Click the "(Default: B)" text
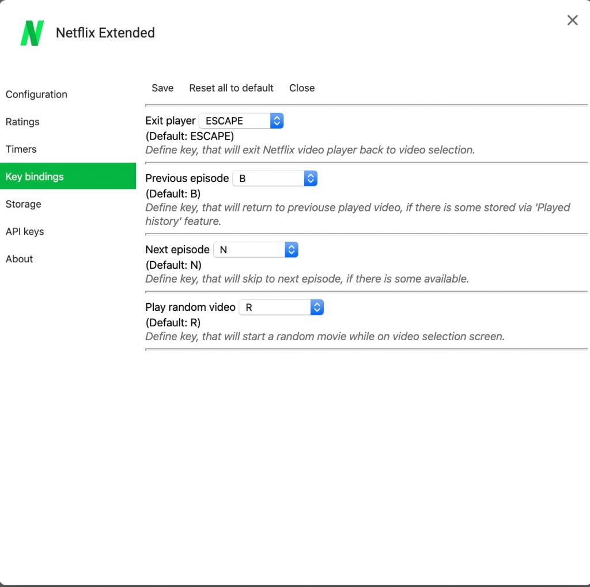Screen dimensions: 590x587 coord(173,194)
